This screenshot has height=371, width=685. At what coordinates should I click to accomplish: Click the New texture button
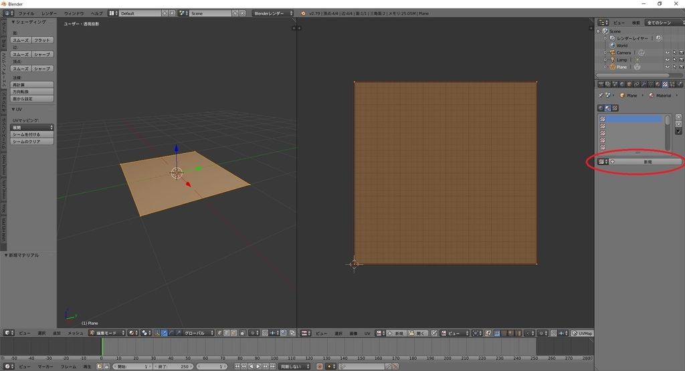(646, 162)
